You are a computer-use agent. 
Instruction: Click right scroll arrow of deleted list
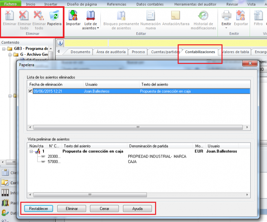[x=247, y=127]
